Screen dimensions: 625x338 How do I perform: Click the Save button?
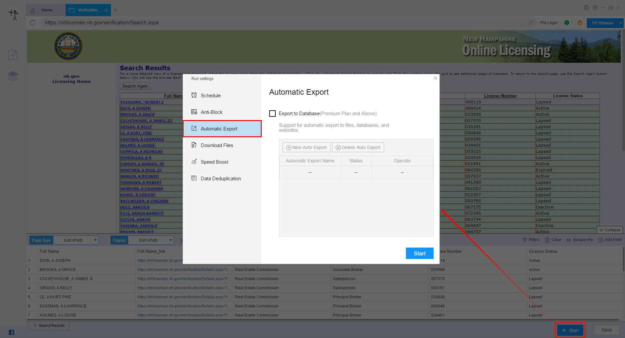coord(606,330)
